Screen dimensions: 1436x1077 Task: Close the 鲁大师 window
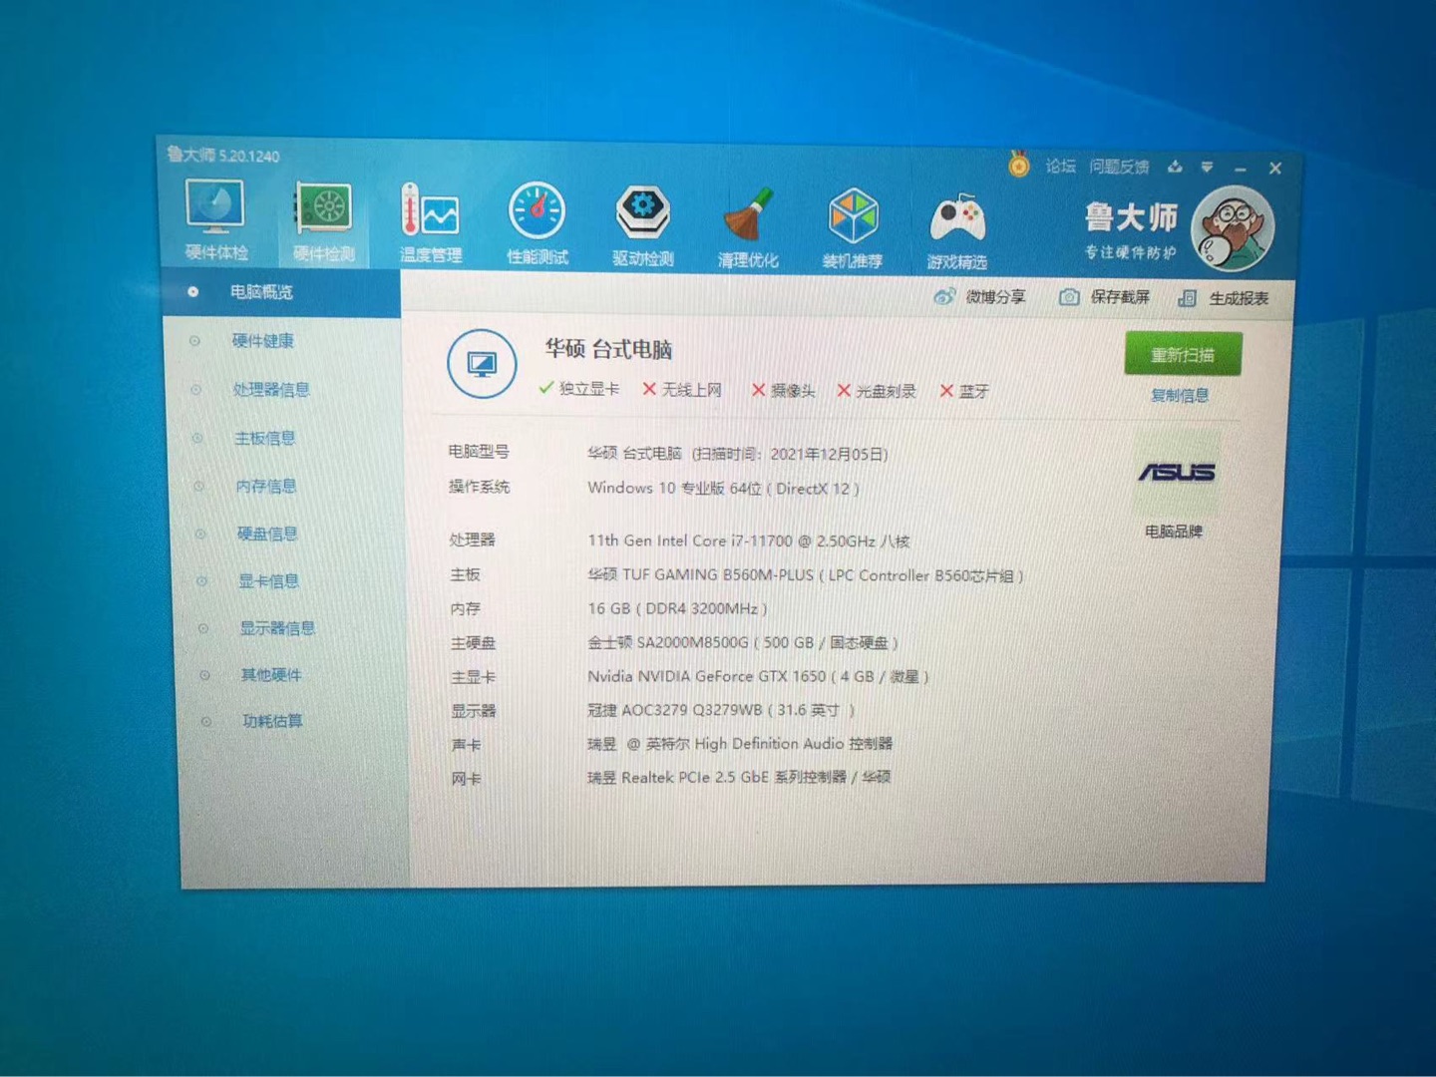(x=1275, y=169)
